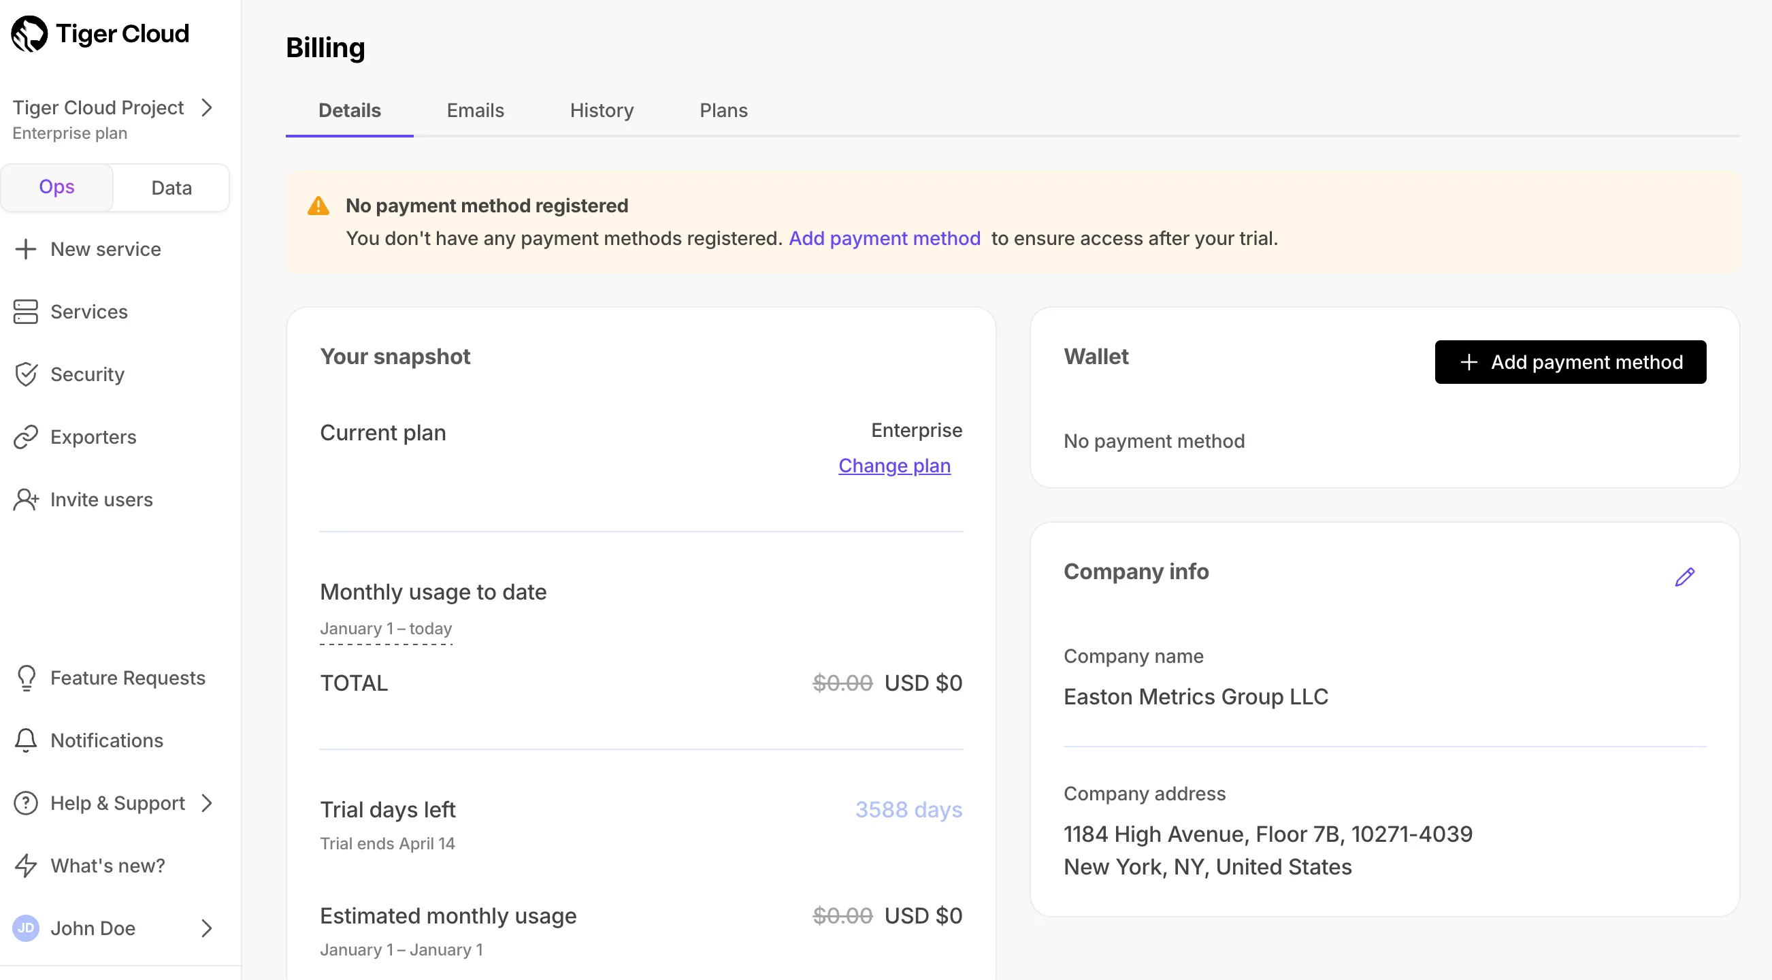1772x980 pixels.
Task: Expand the Tiger Cloud Project chevron
Action: tap(206, 108)
